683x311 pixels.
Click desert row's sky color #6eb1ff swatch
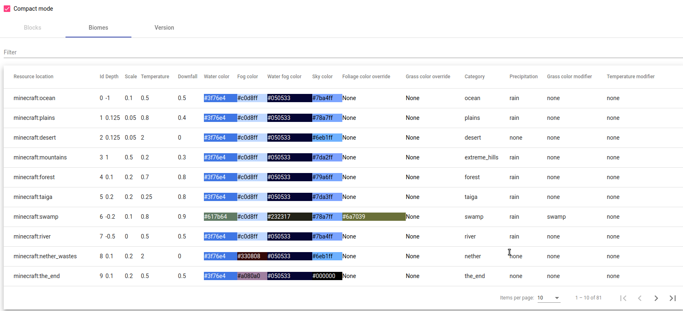[327, 138]
